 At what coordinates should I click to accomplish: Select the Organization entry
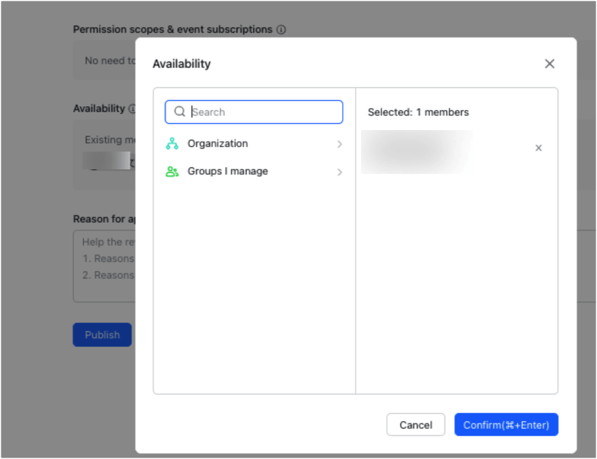tap(217, 144)
